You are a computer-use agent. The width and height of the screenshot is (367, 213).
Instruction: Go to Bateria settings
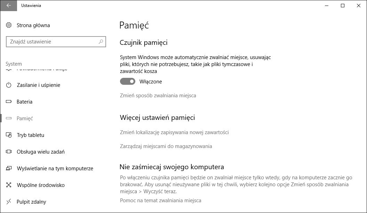click(24, 102)
